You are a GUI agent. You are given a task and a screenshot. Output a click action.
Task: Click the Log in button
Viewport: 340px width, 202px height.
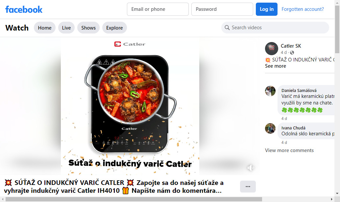(266, 9)
